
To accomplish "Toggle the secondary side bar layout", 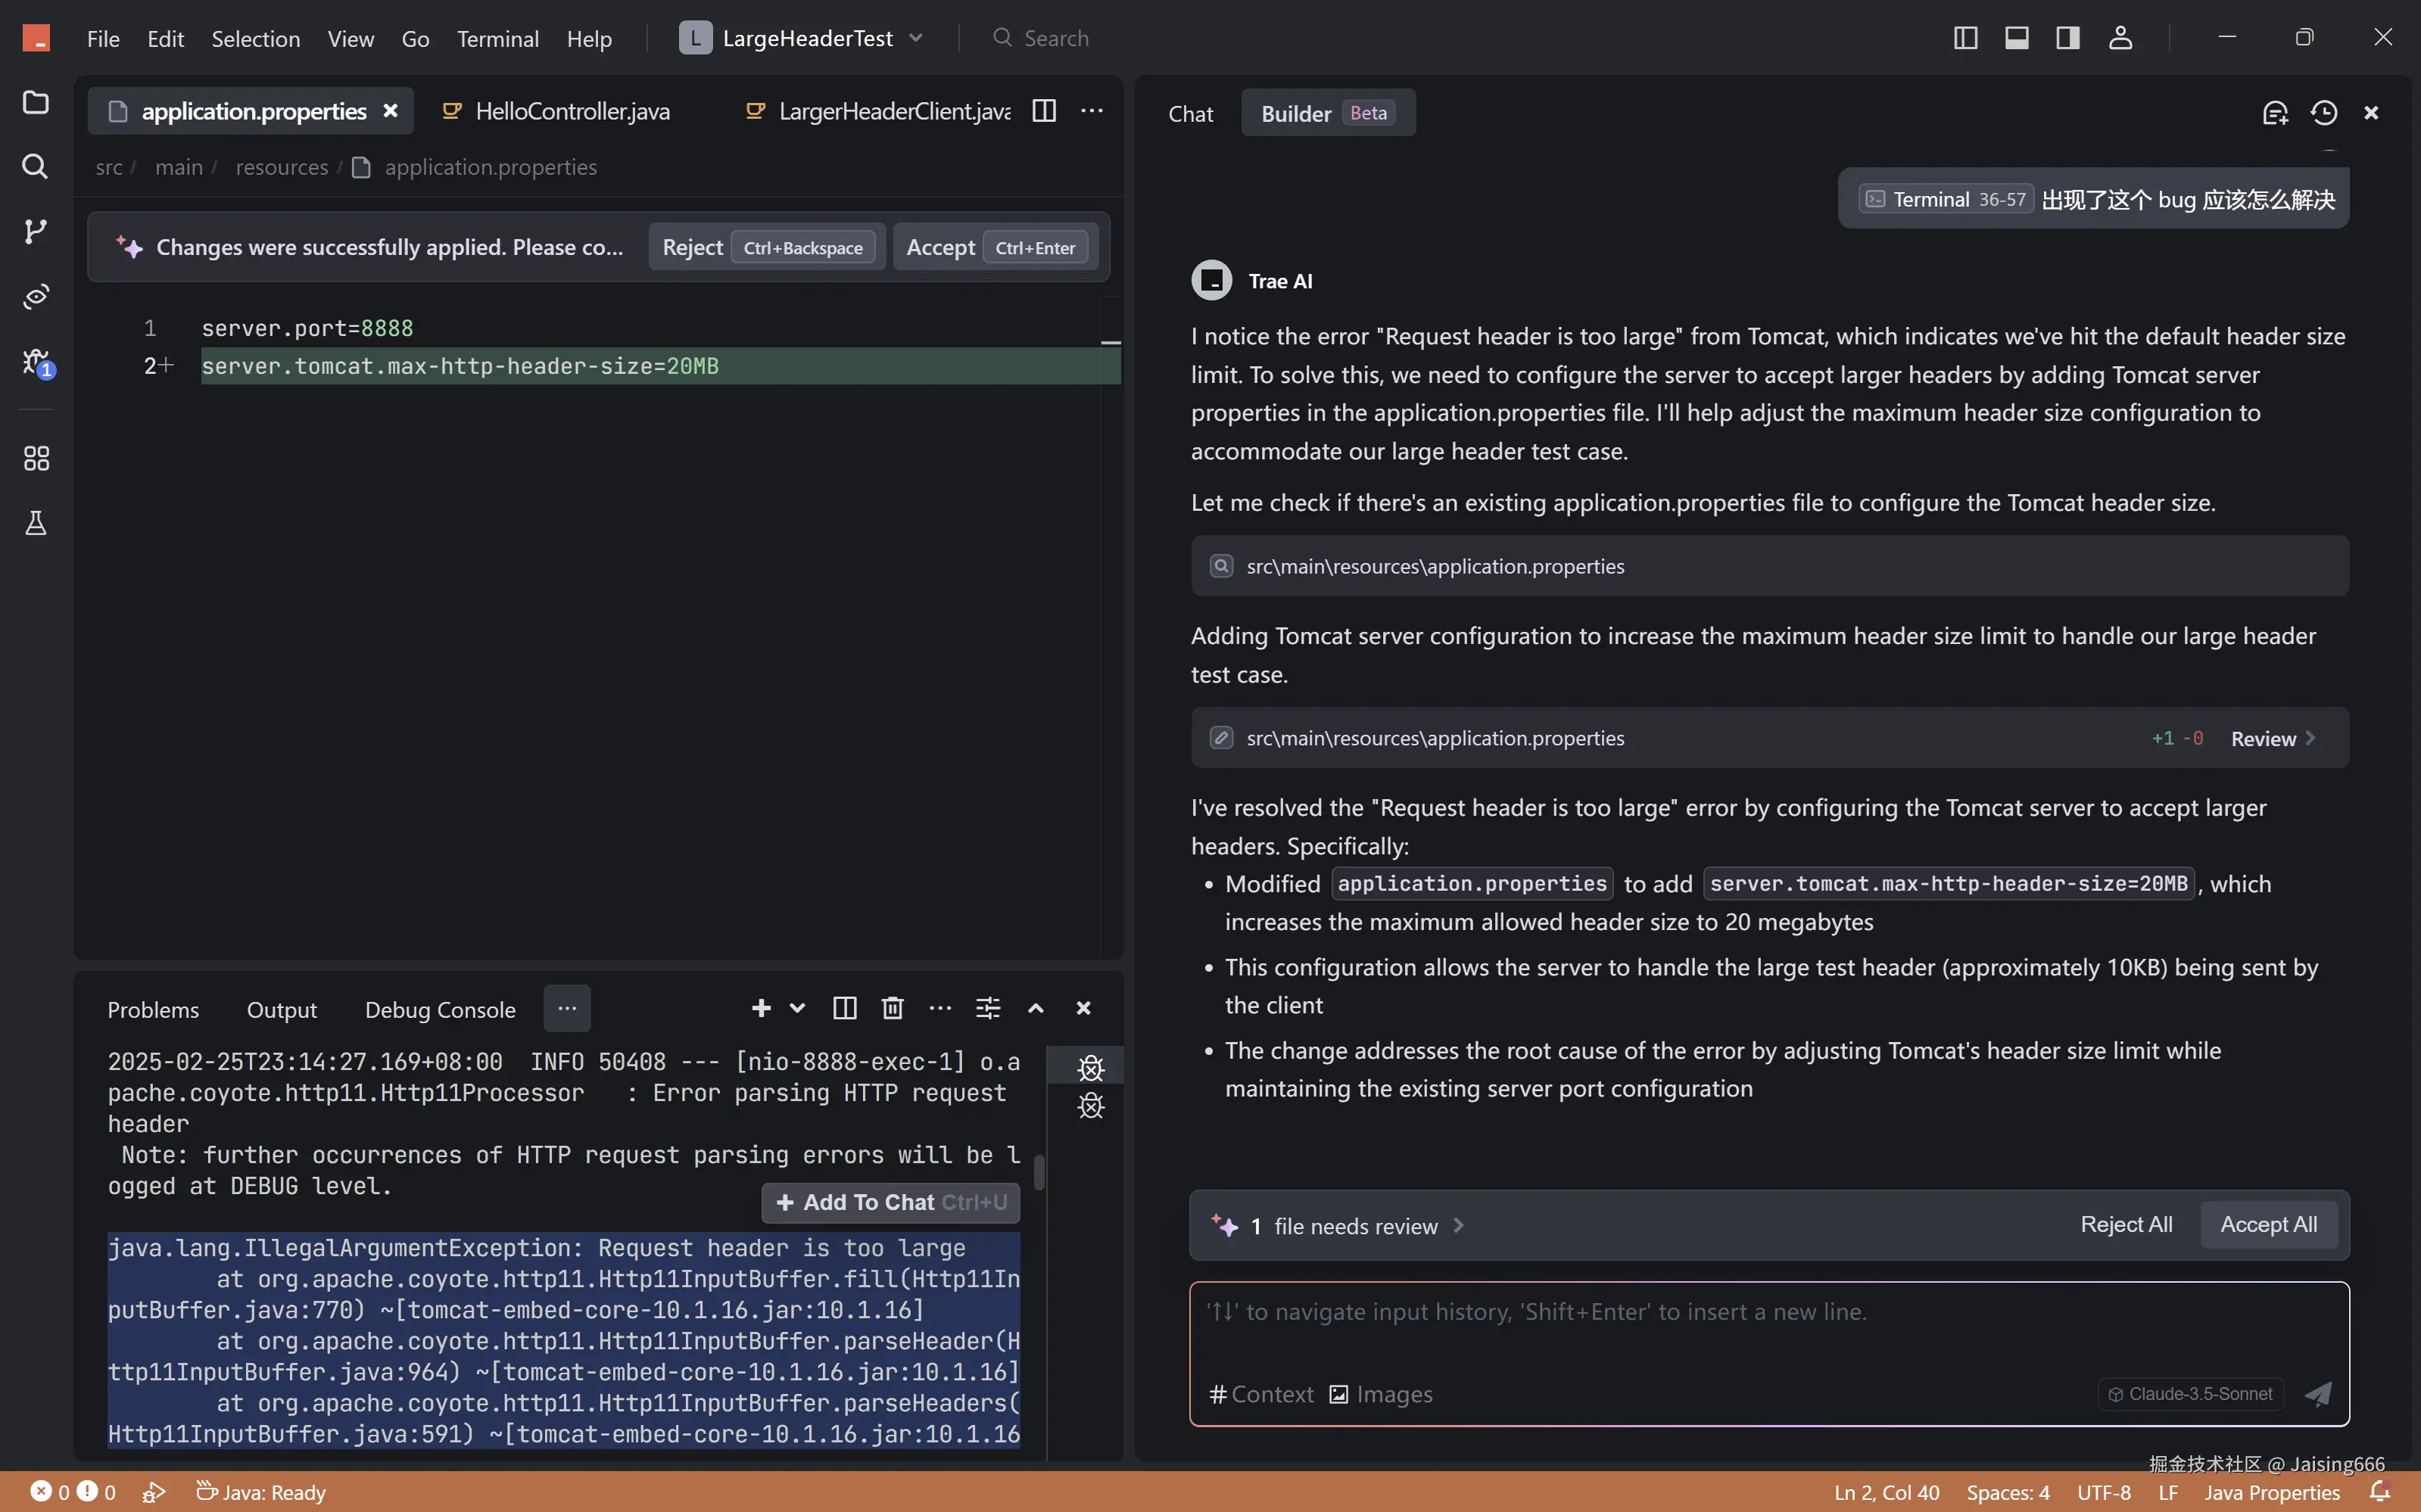I will click(x=2068, y=38).
